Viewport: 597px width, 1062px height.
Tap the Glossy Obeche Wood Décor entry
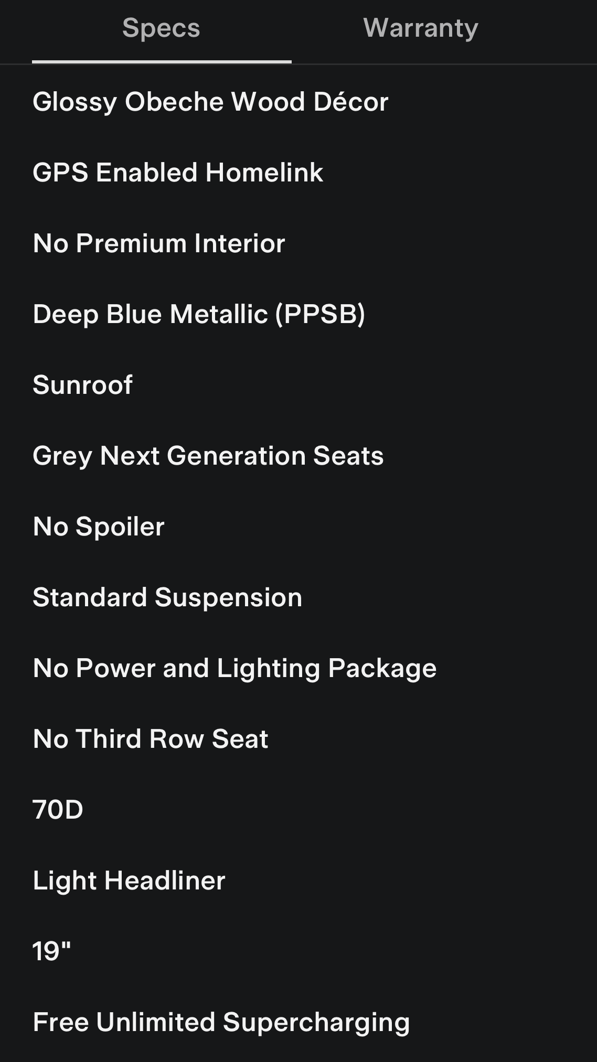[210, 102]
